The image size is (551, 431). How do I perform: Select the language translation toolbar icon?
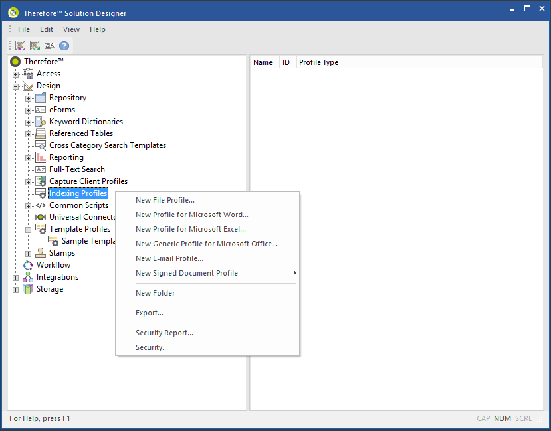(49, 46)
